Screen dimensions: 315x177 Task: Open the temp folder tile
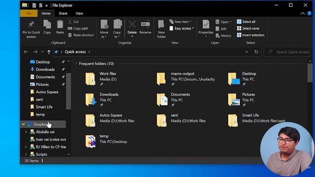(x=106, y=141)
